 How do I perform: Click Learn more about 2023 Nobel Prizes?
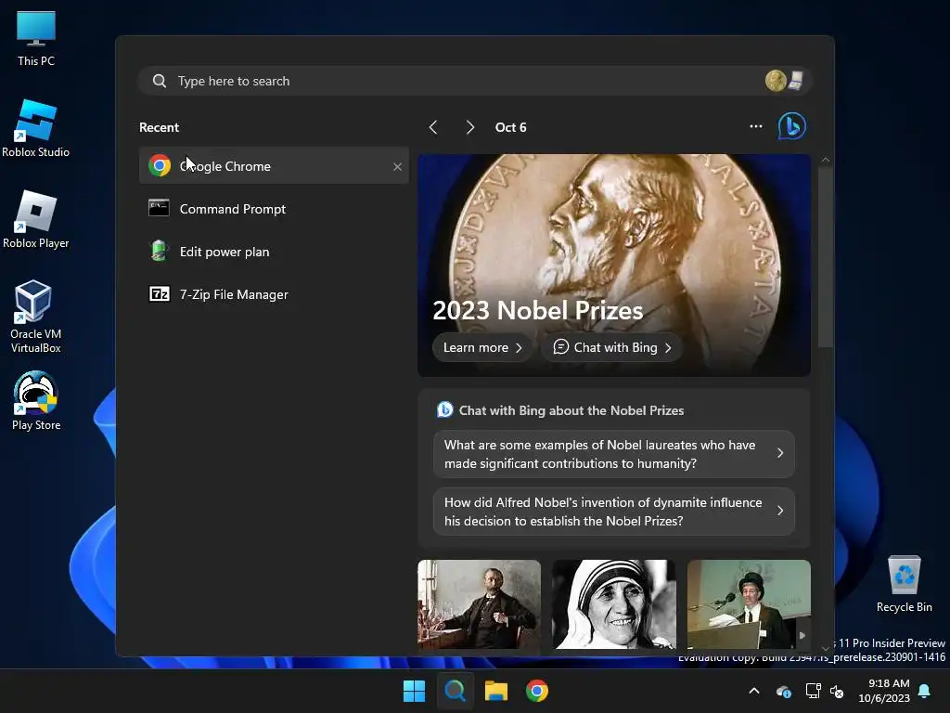(482, 347)
